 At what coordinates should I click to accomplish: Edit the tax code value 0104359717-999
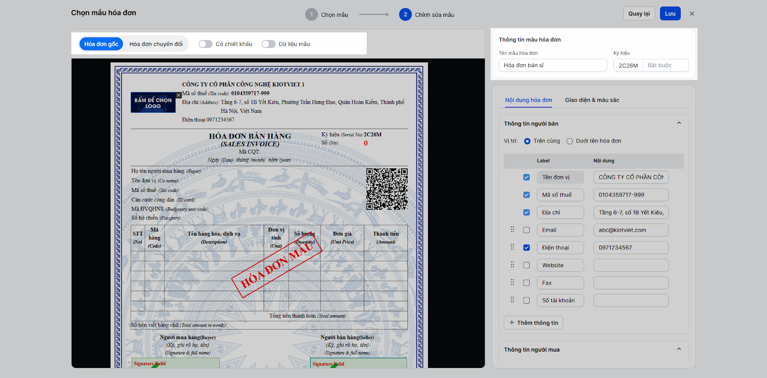[631, 195]
